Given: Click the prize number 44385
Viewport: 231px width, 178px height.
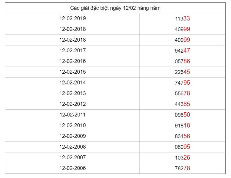Looking at the screenshot, I should point(182,104).
